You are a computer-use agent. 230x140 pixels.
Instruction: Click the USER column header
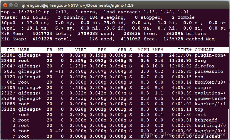pyautogui.click(x=24, y=50)
